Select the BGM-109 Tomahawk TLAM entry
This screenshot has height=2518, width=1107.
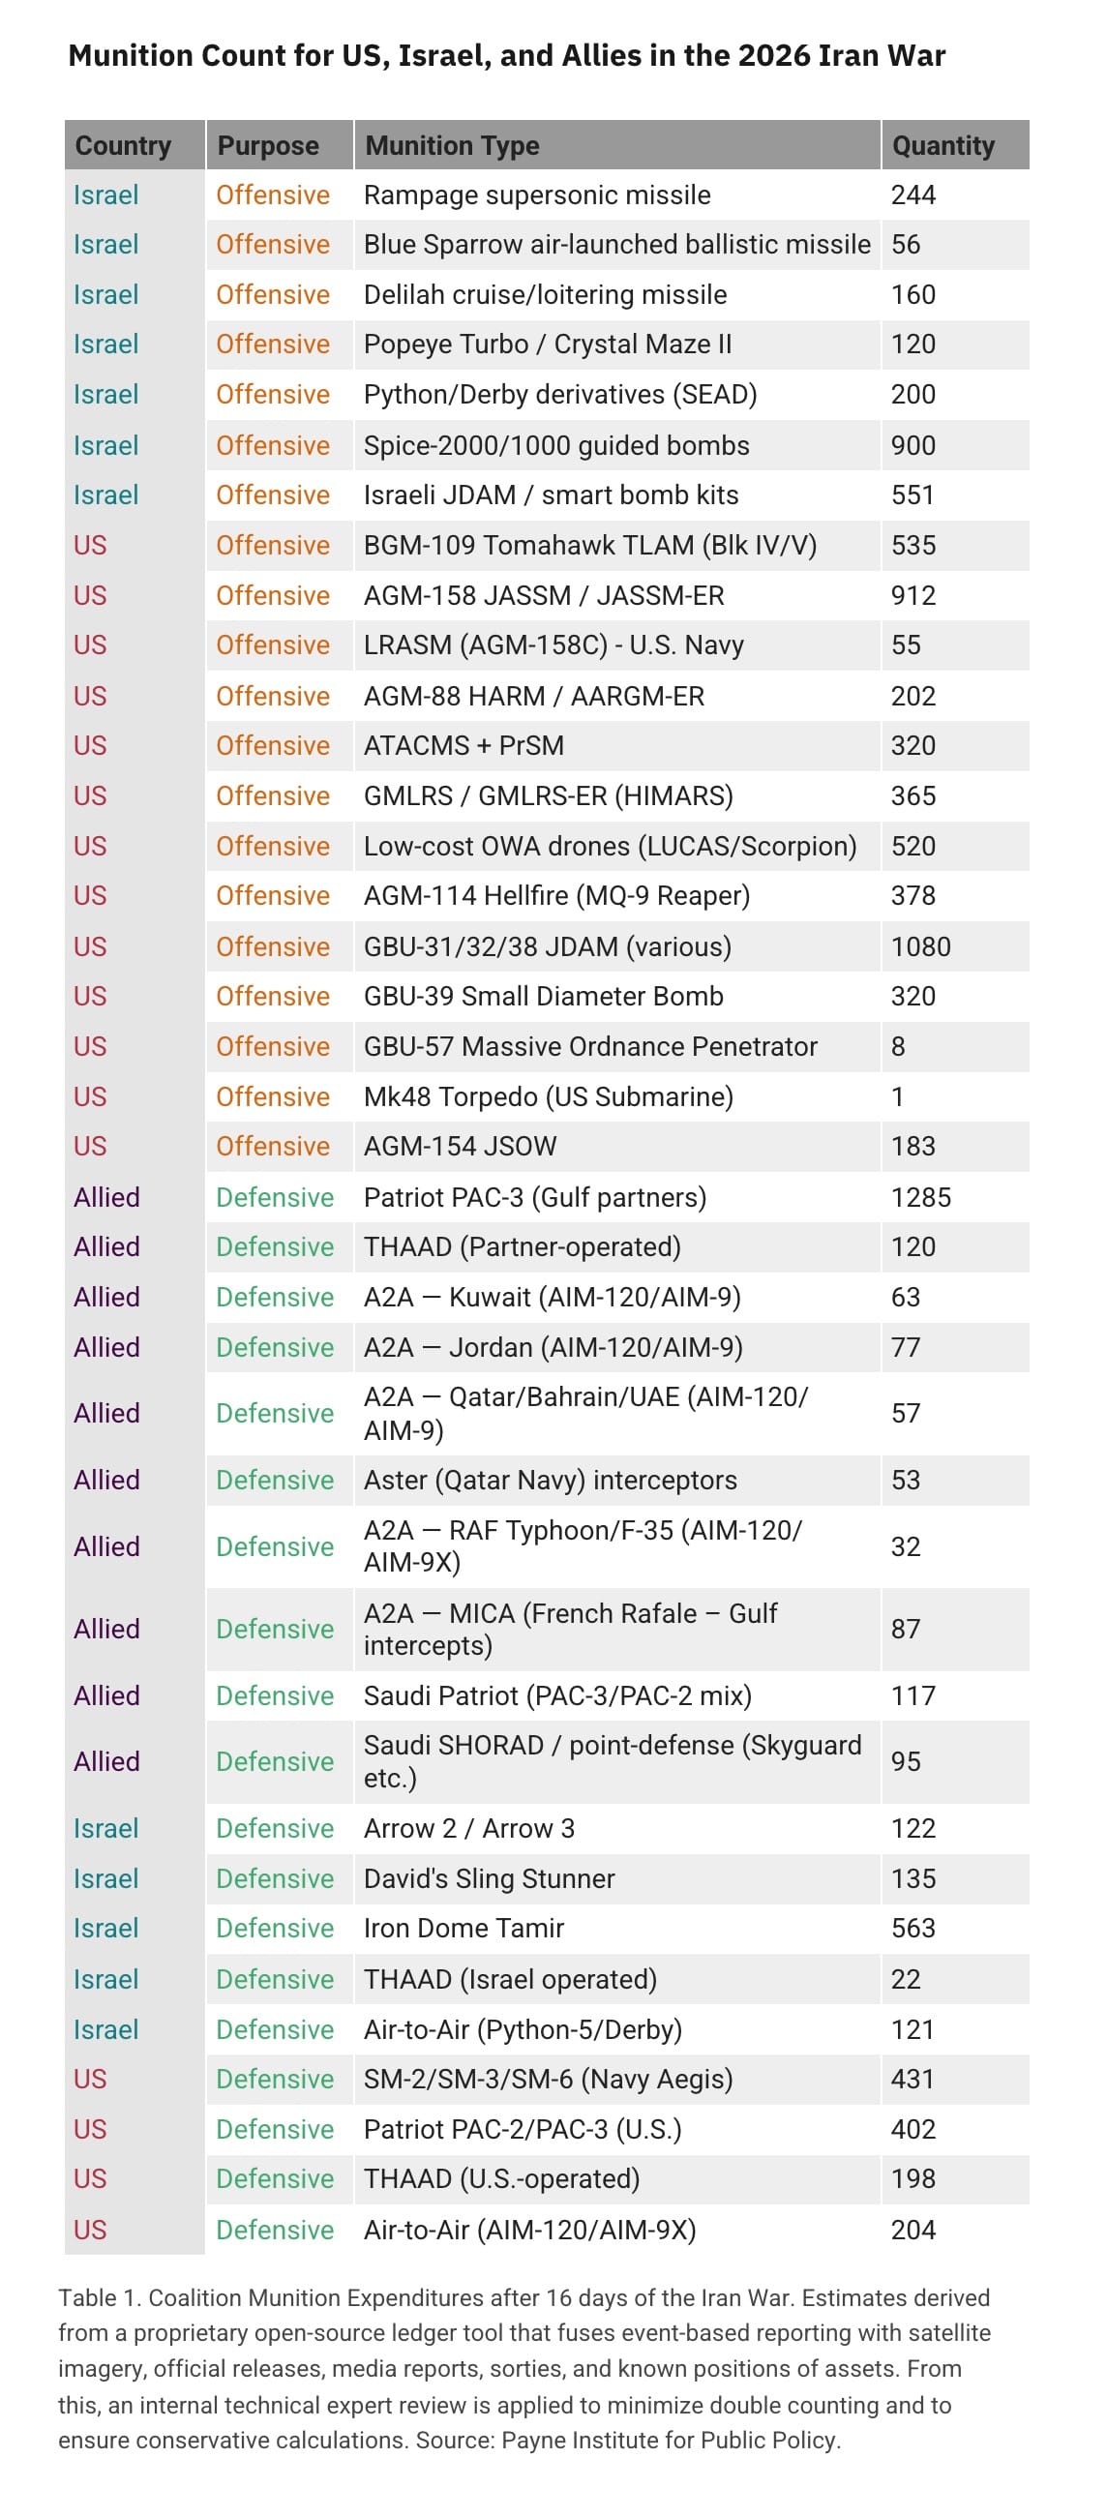pos(589,546)
